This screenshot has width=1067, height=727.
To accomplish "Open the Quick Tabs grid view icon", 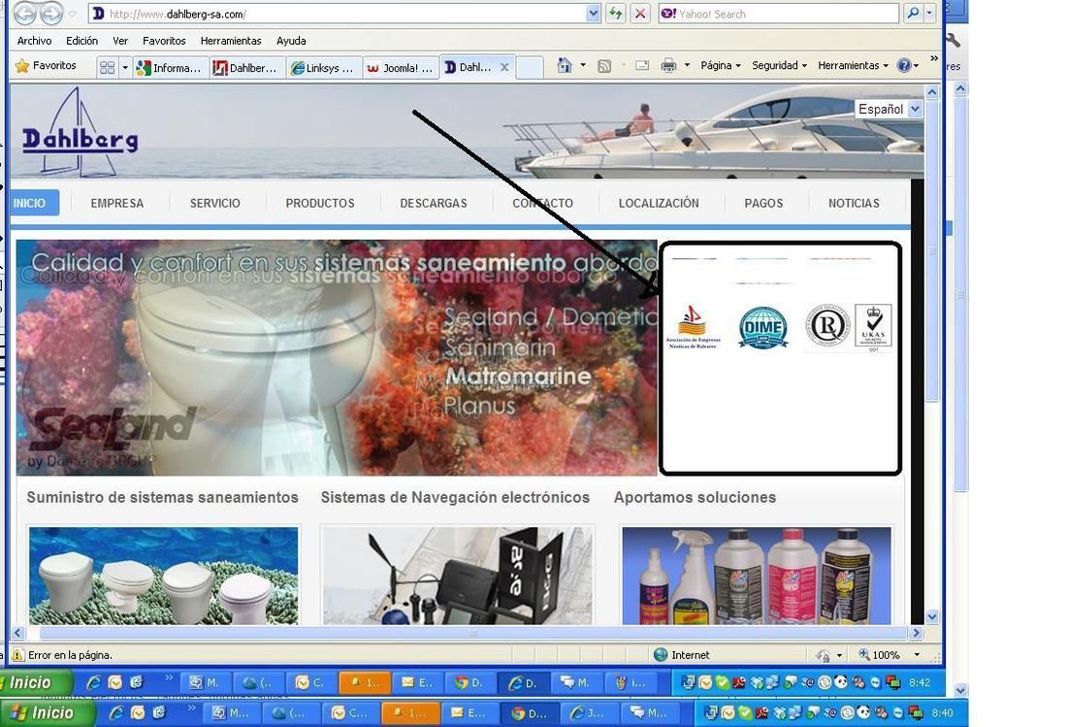I will [x=107, y=67].
